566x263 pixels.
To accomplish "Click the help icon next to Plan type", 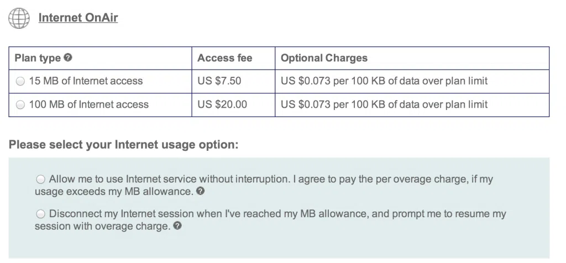I will [x=68, y=57].
